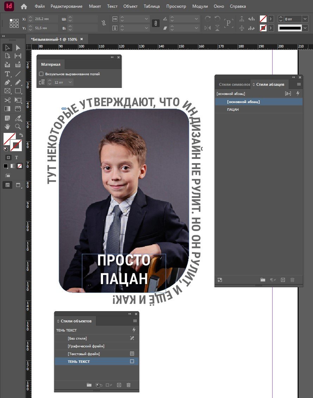Choose a reference point in locator grid
This screenshot has height=398, width=313.
pos(14,23)
